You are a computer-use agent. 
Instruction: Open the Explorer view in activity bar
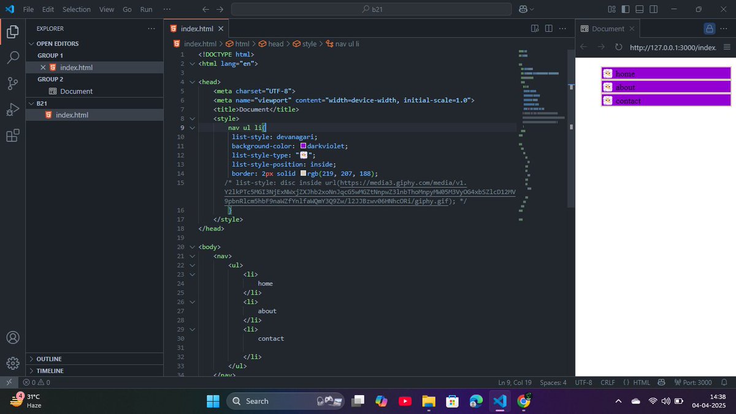click(12, 32)
